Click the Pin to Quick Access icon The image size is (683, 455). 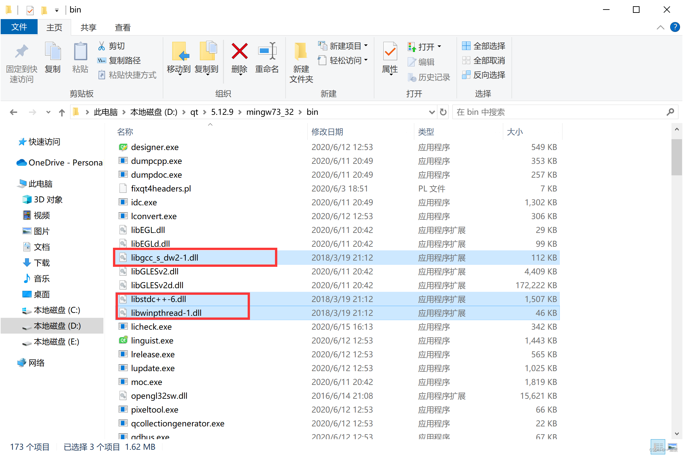[21, 52]
